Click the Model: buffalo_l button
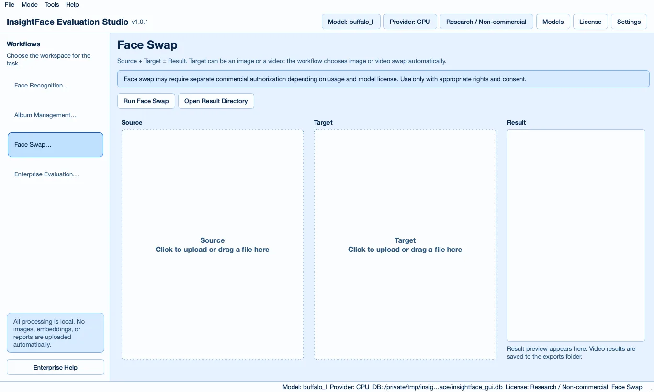This screenshot has height=392, width=654. click(351, 22)
